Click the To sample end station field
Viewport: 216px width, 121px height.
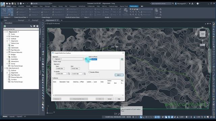click(77, 74)
